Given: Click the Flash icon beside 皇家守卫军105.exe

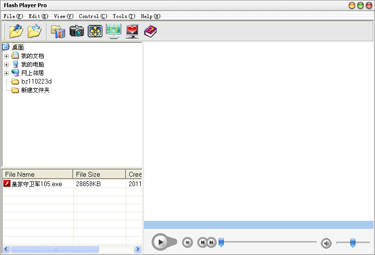Looking at the screenshot, I should click(7, 184).
